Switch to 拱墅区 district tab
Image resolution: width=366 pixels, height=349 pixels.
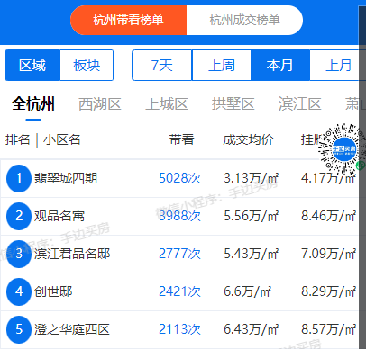point(233,104)
